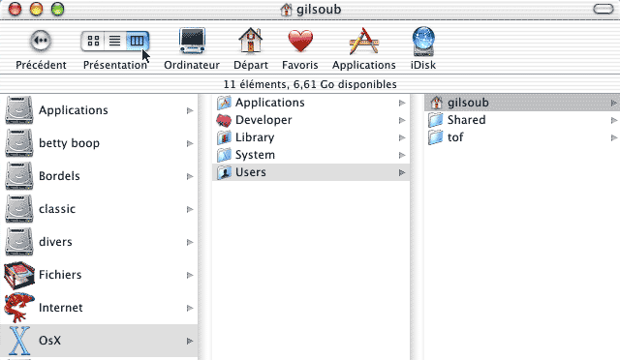
Task: Select the "Users" name text
Action: (251, 172)
